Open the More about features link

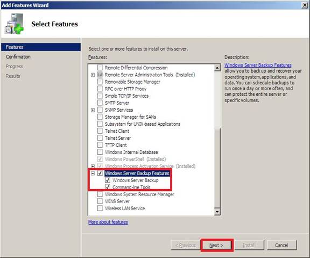[x=108, y=222]
